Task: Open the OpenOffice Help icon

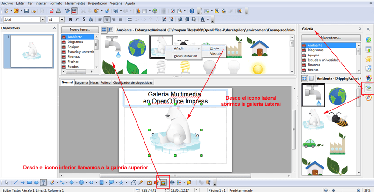Action: [192, 11]
